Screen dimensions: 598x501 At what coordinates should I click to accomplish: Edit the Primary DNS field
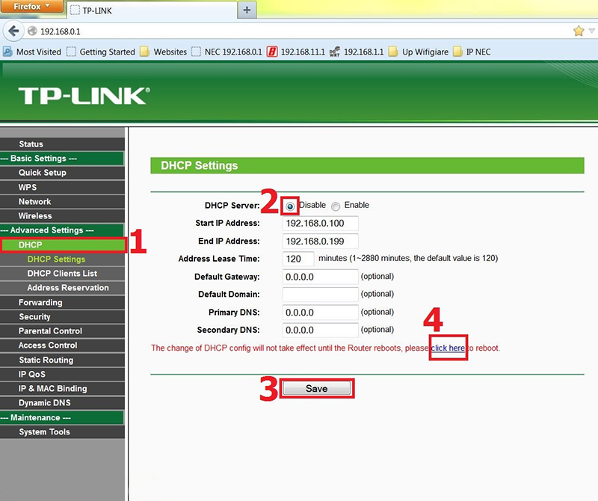click(x=321, y=313)
